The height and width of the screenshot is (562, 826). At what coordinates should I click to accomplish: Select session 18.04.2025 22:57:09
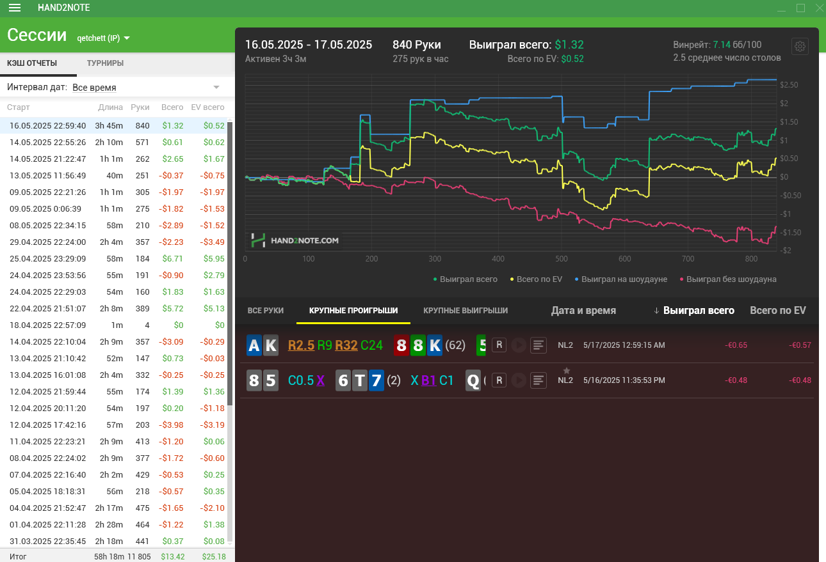click(x=113, y=325)
